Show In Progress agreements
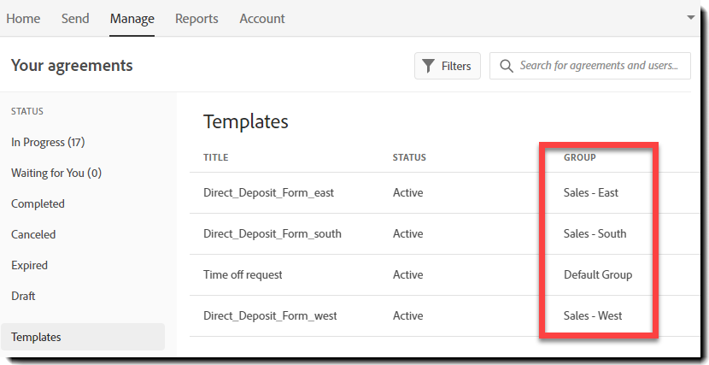709x365 pixels. point(48,142)
